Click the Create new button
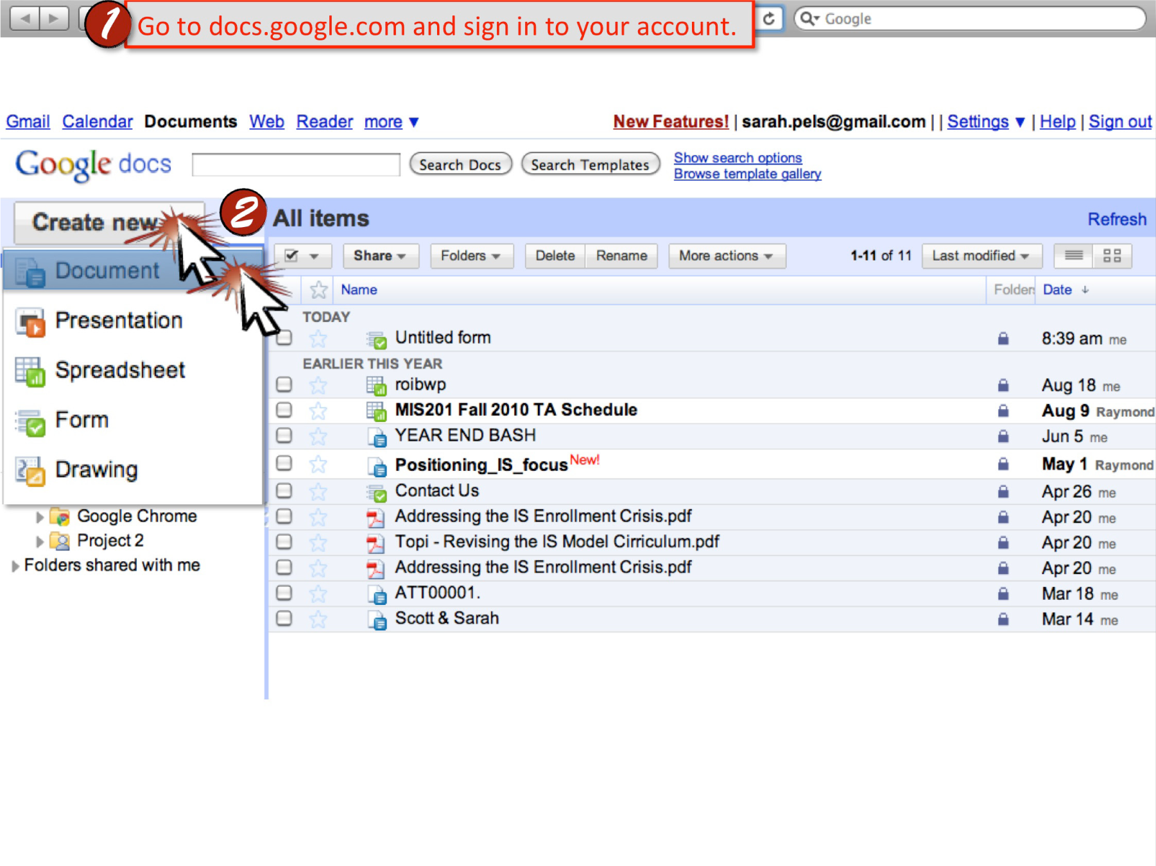 click(x=108, y=223)
